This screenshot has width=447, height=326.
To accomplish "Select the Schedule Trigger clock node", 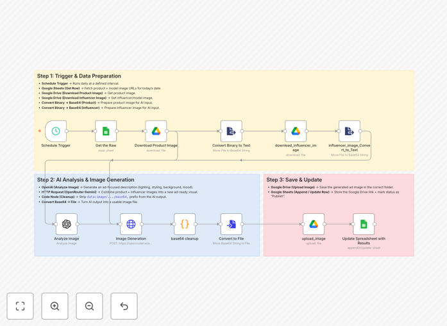I will point(56,131).
